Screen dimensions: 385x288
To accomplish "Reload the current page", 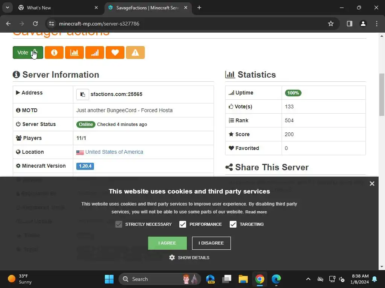I will click(35, 24).
